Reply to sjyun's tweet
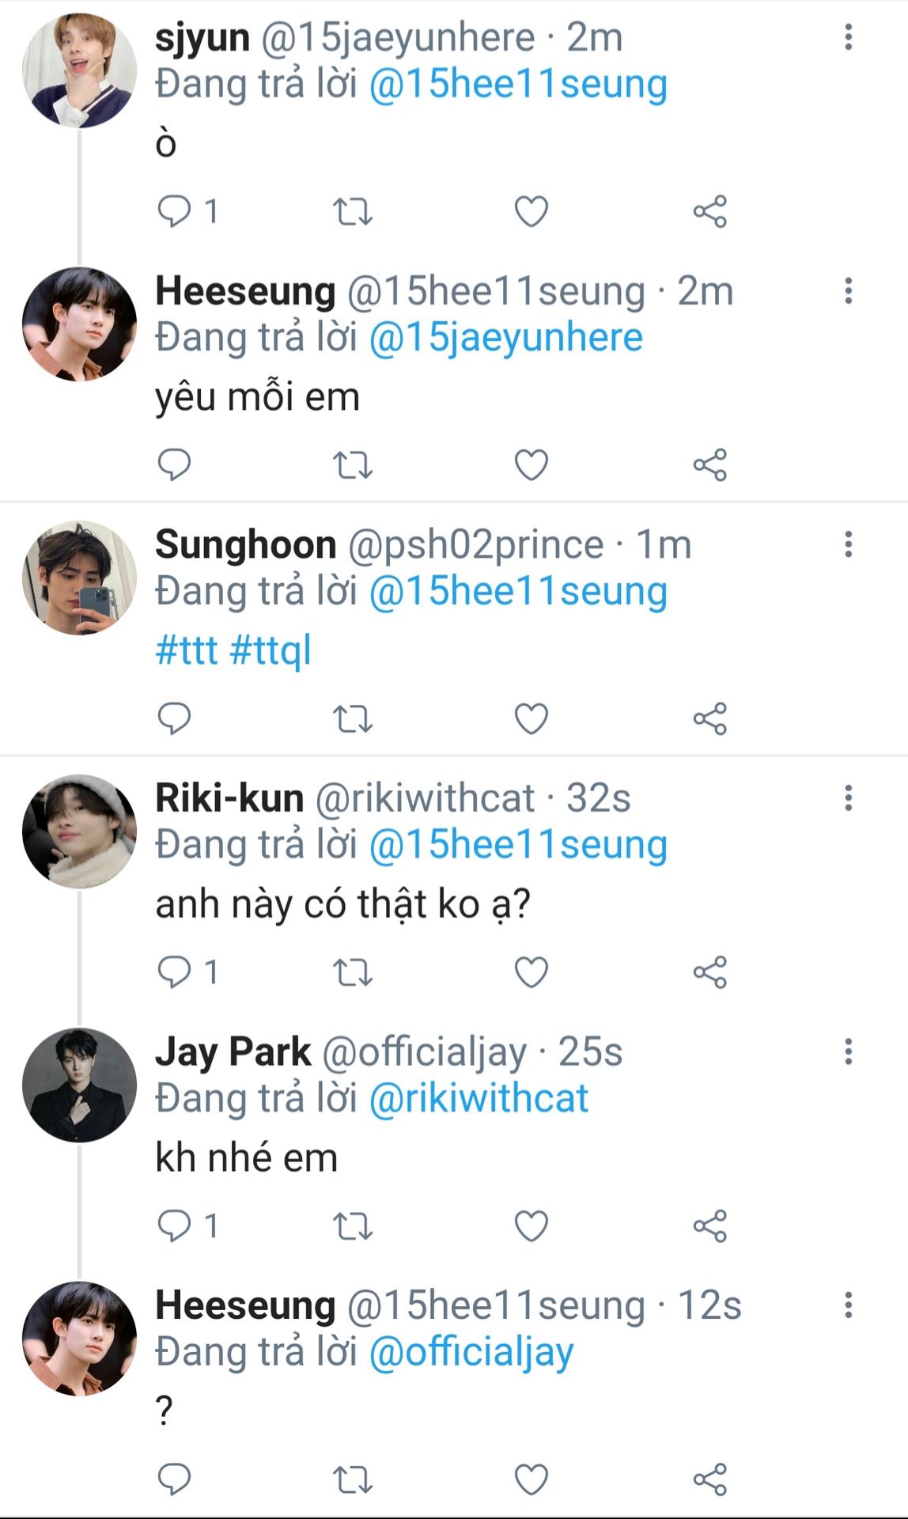This screenshot has width=908, height=1519. [x=175, y=211]
